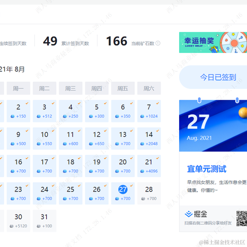
Task: Select upcoming day 31 with +100
Action: [x=44, y=221]
